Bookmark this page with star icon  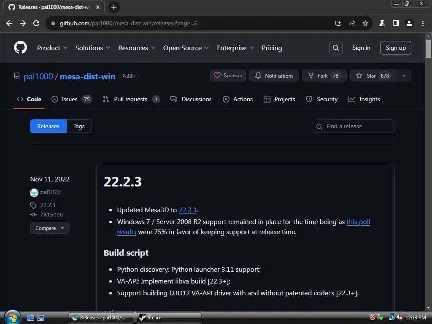[x=365, y=24]
